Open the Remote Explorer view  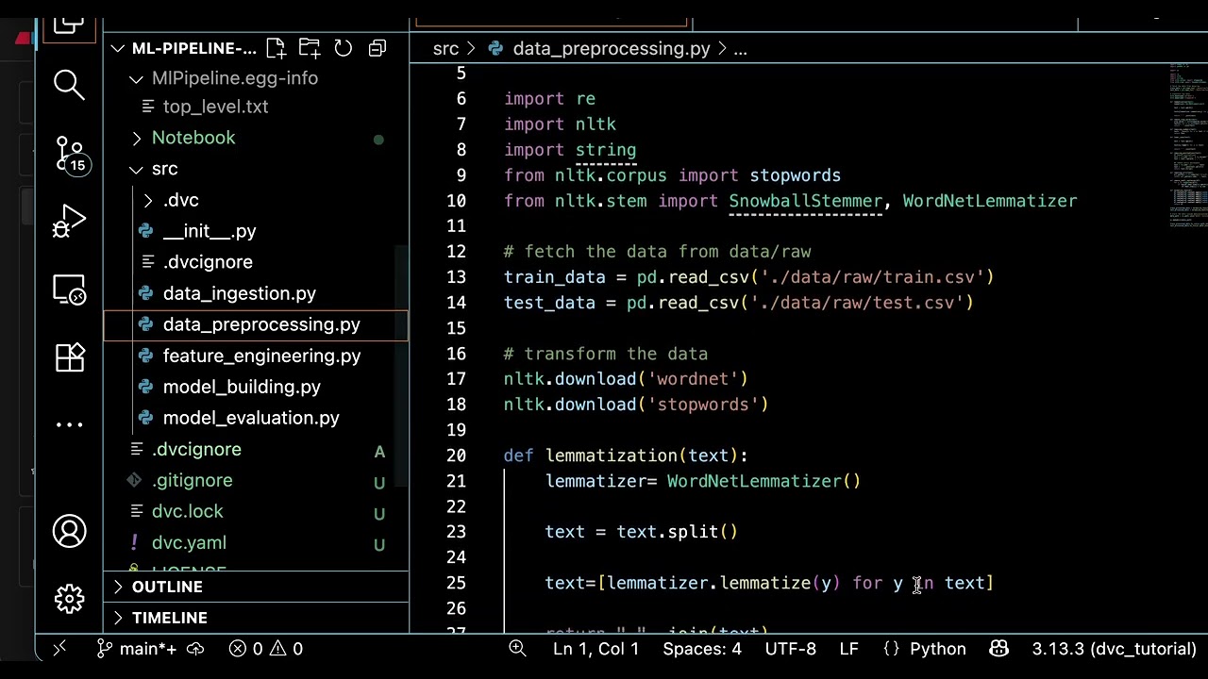(69, 290)
